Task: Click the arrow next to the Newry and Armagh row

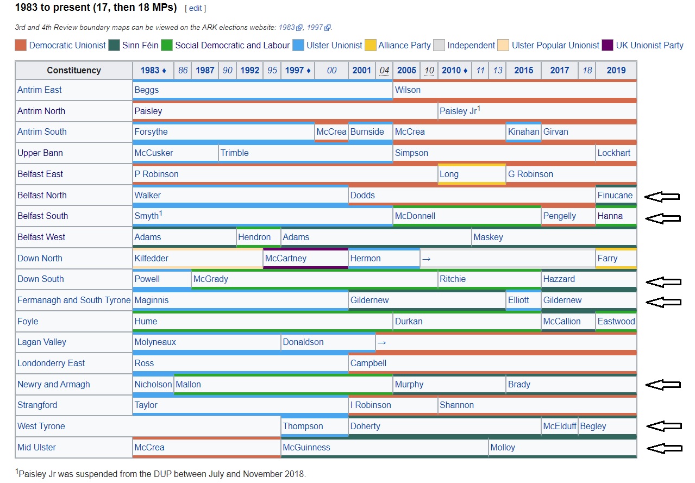Action: [x=662, y=385]
